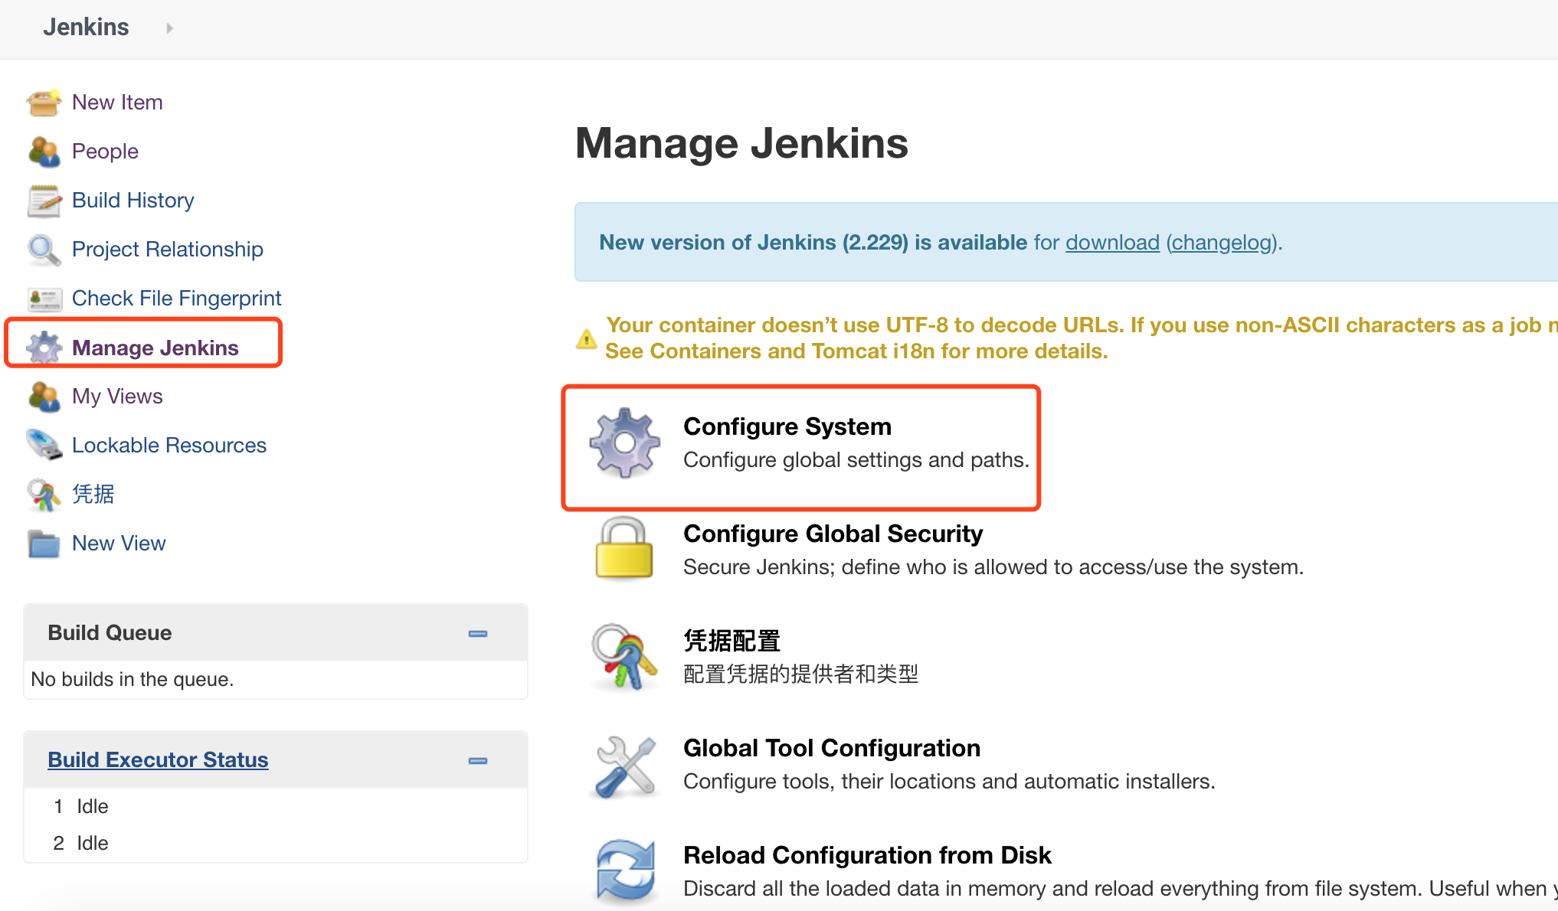1558x911 pixels.
Task: Click the Manage Jenkins page heading
Action: [741, 143]
